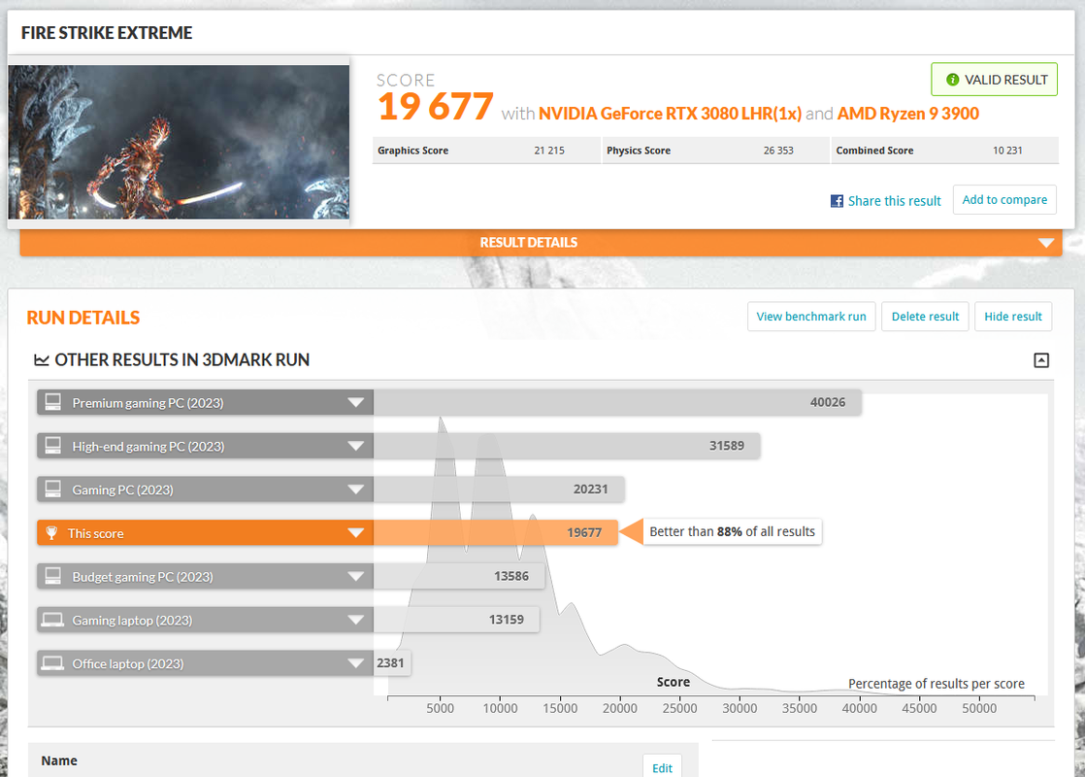Click Add to compare button
1085x777 pixels.
click(1004, 199)
